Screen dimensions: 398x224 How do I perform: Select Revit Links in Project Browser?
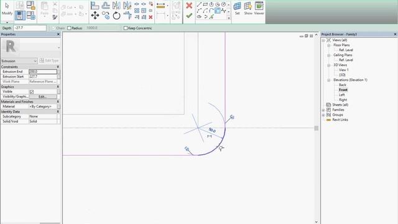pyautogui.click(x=340, y=119)
